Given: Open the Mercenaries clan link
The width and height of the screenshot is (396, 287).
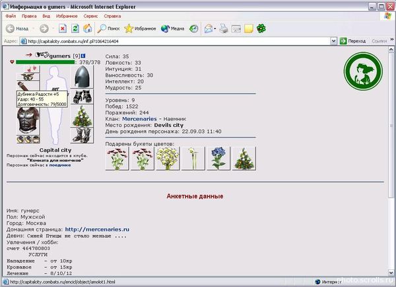Looking at the screenshot, I should [139, 118].
